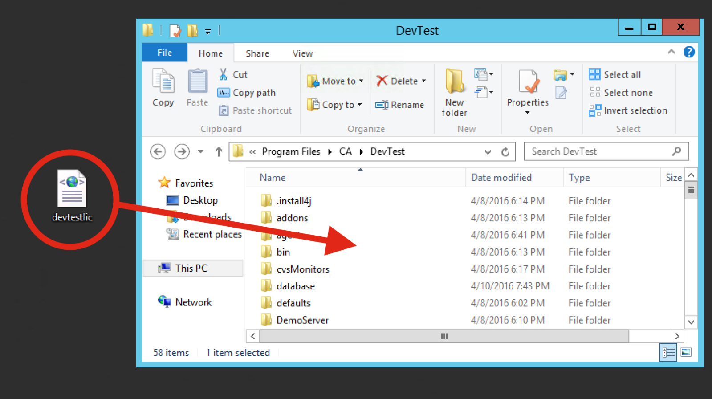Screen dimensions: 712x399
Task: Create a New folder
Action: pyautogui.click(x=454, y=93)
